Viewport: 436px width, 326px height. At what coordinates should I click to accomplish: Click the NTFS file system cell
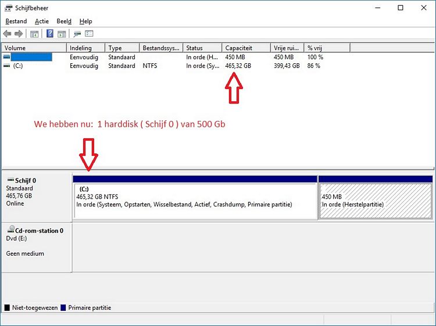[150, 66]
